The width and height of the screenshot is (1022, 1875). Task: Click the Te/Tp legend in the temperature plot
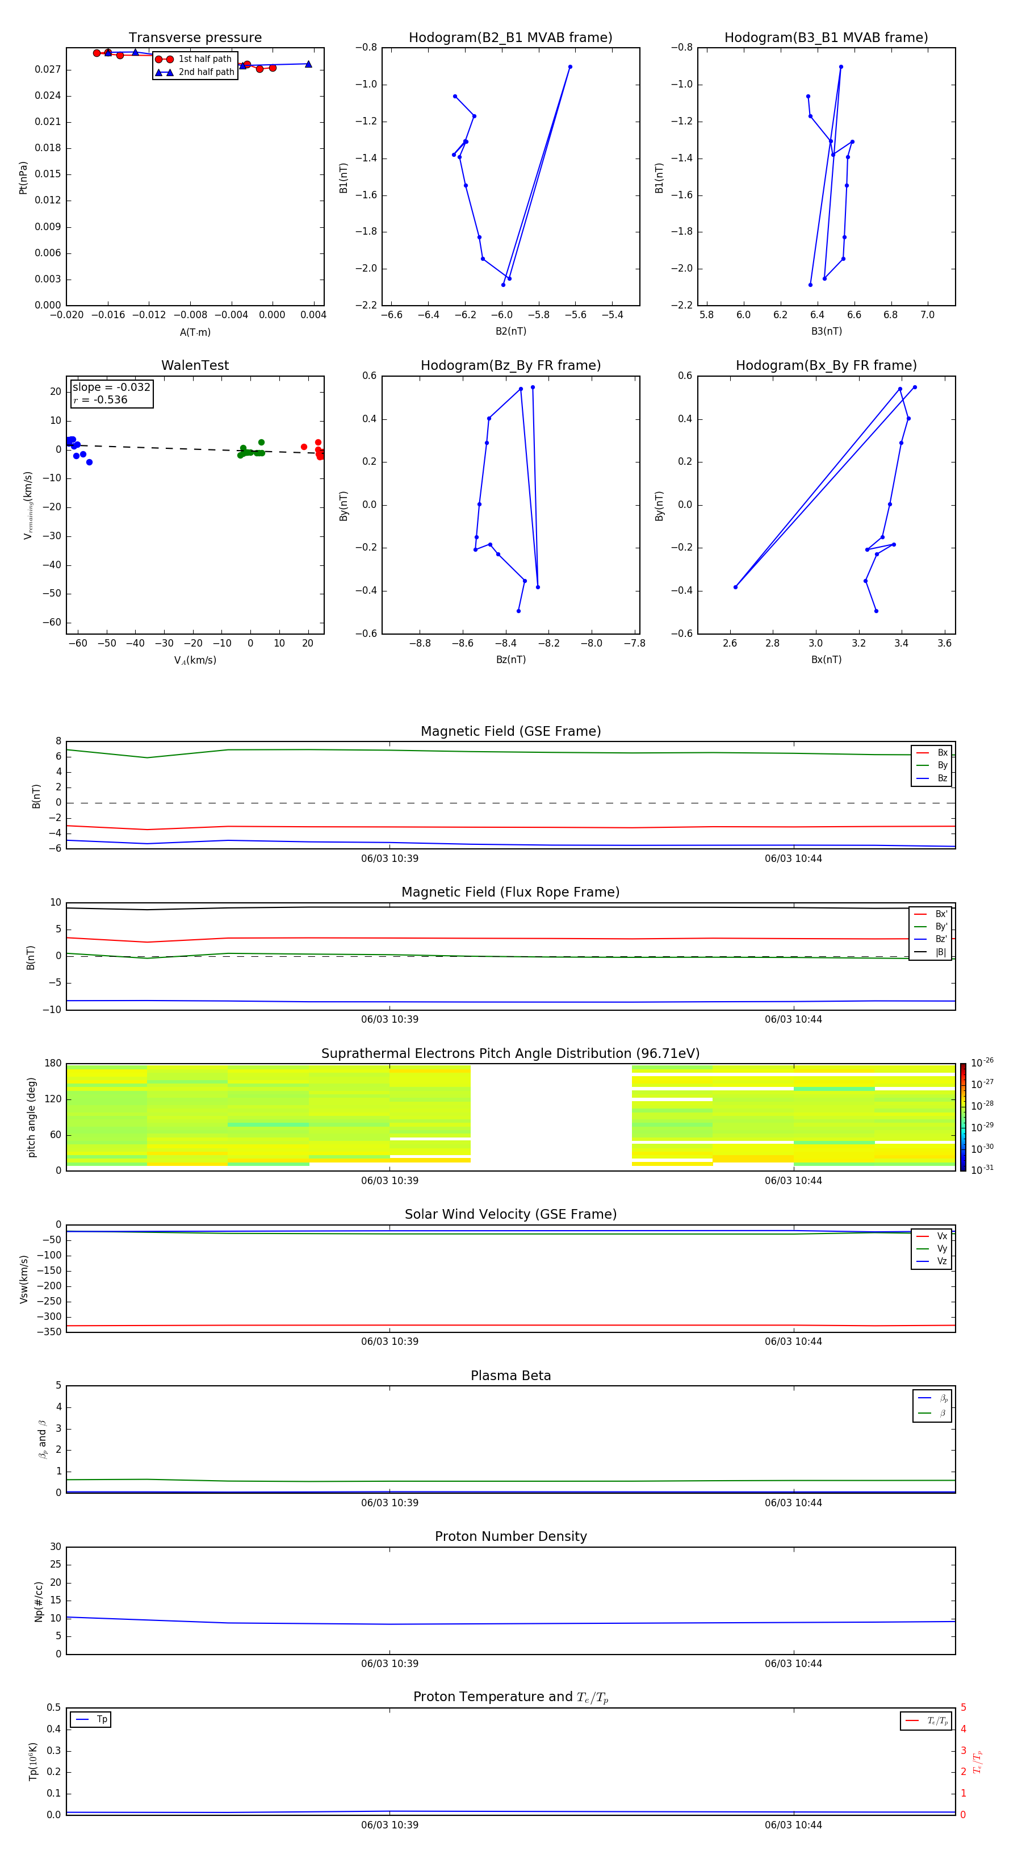pos(926,1720)
